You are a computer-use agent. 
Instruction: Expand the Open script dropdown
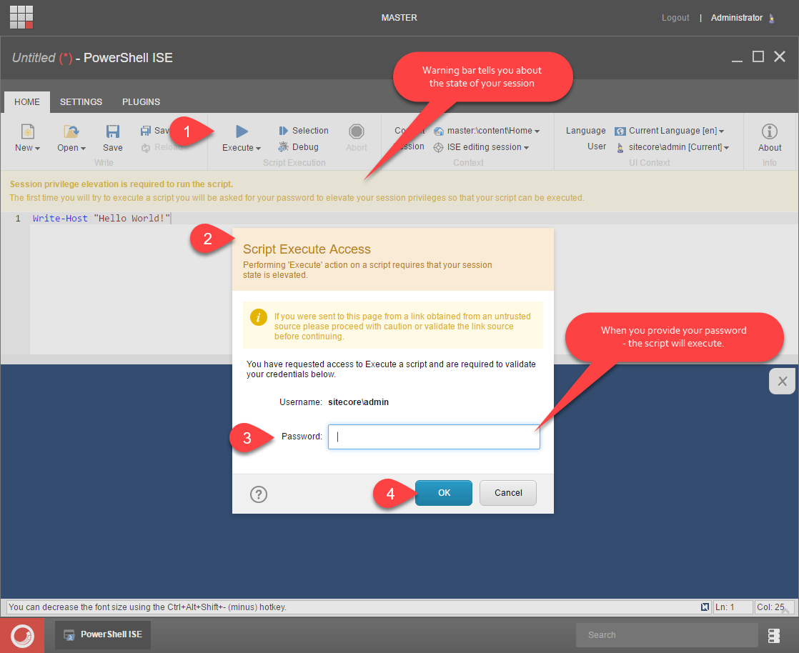pos(71,148)
